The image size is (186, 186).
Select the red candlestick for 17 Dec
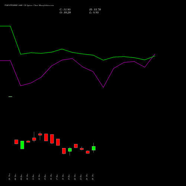[x=58, y=142]
